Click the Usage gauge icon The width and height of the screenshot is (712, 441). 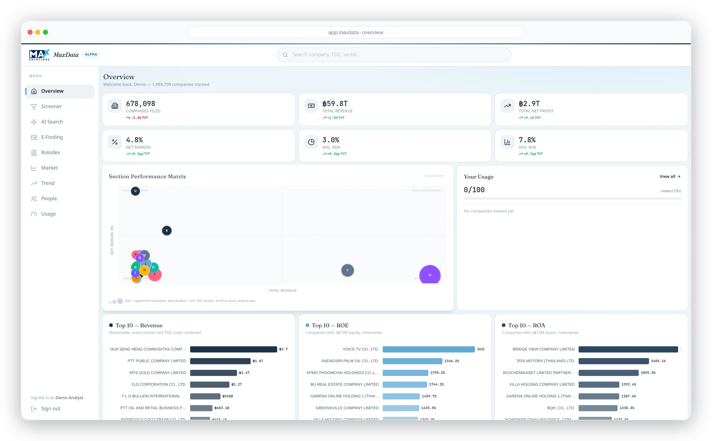34,214
